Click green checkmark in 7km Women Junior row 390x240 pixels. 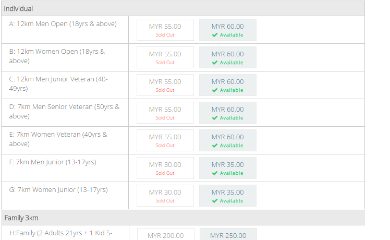215,201
